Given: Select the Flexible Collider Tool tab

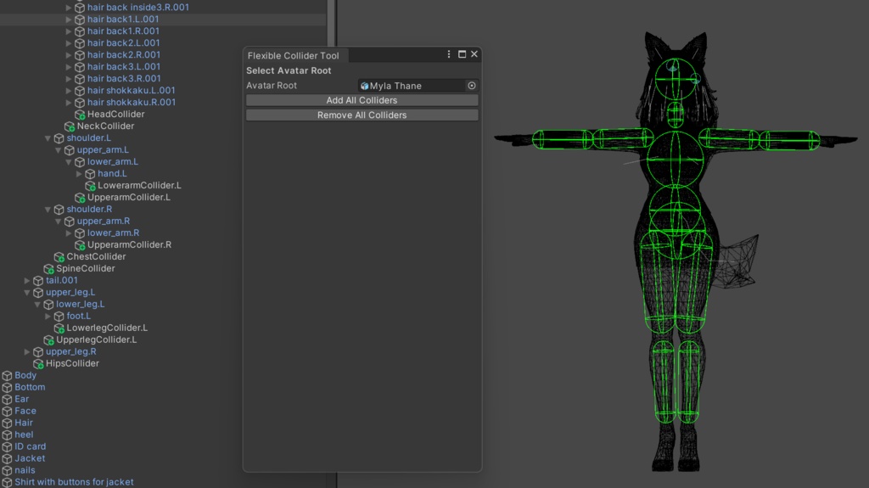Looking at the screenshot, I should [x=294, y=55].
